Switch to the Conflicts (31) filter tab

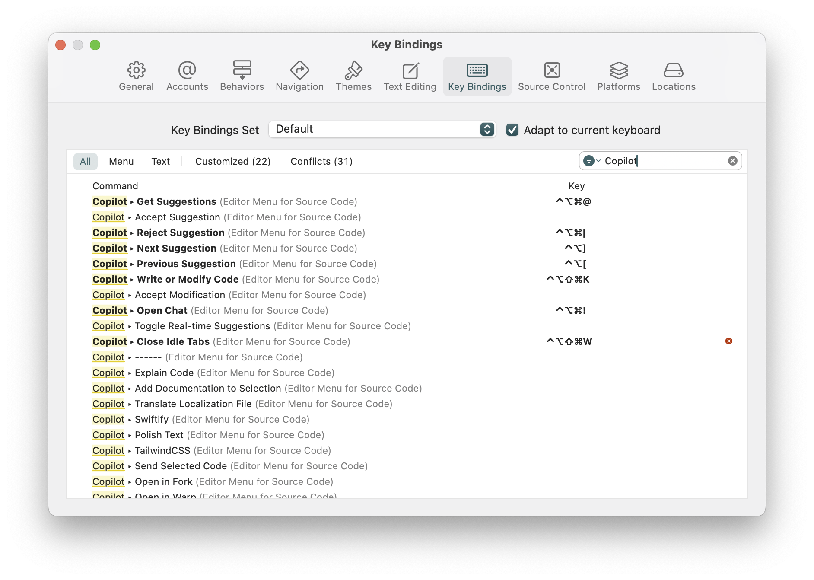321,161
